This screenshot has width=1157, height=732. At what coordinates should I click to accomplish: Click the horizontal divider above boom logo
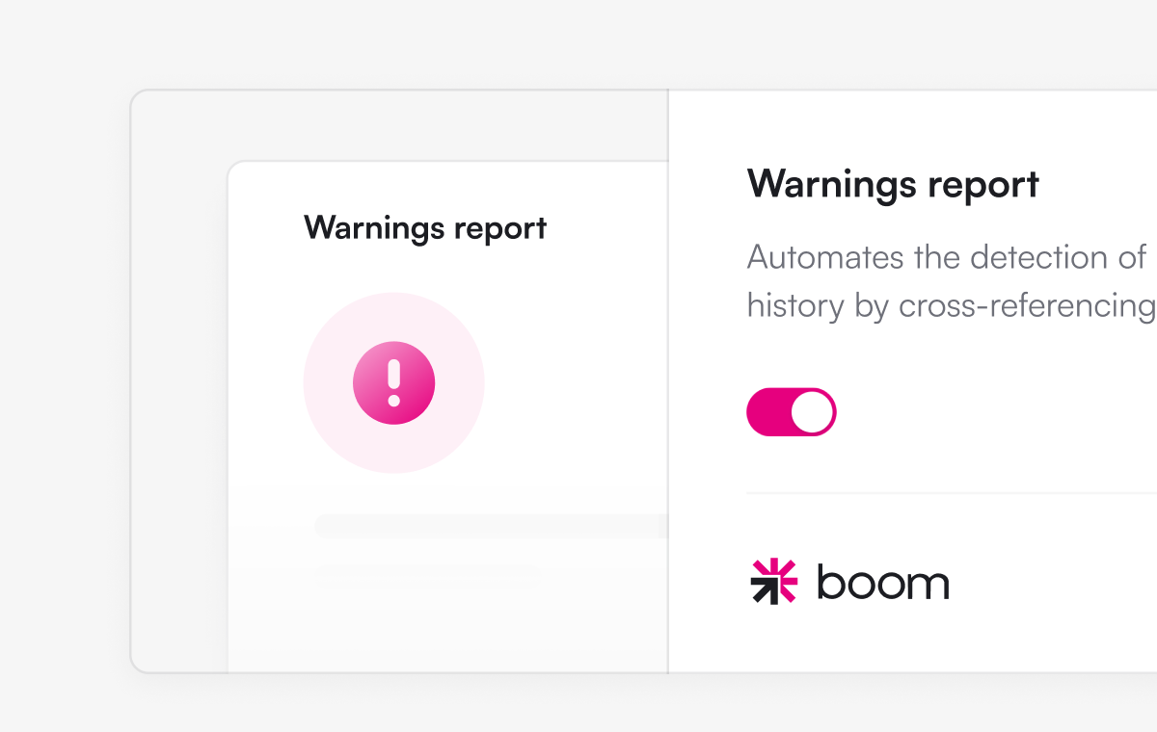pyautogui.click(x=952, y=493)
